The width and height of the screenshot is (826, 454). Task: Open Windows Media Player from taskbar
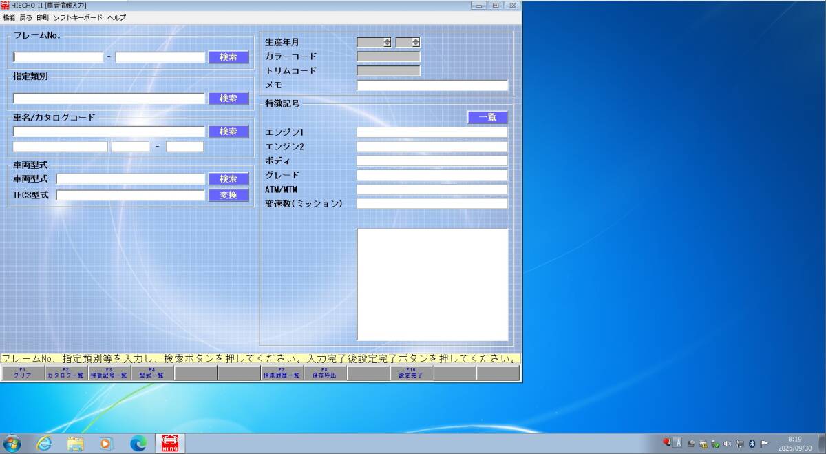tap(106, 443)
